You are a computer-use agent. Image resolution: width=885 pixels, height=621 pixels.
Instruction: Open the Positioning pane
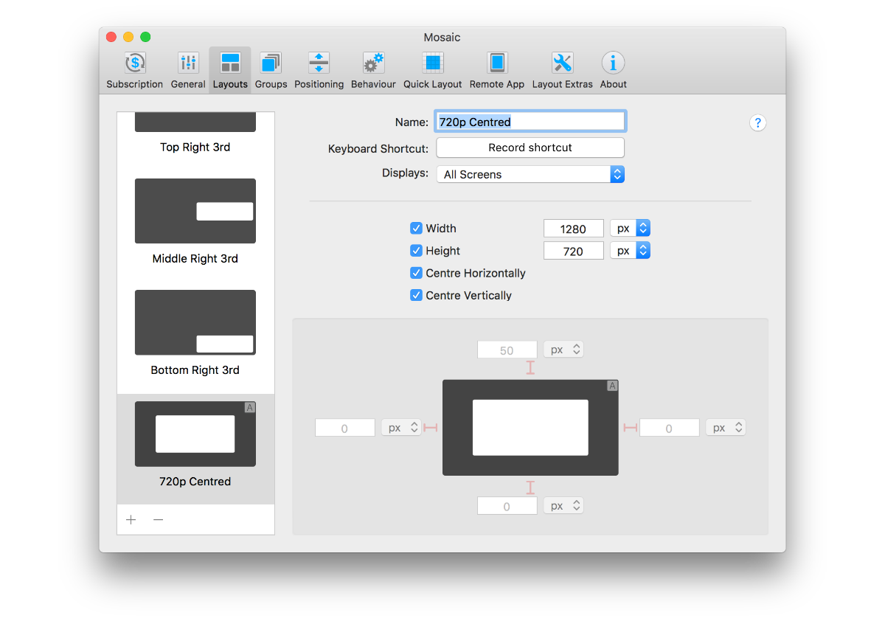(319, 71)
